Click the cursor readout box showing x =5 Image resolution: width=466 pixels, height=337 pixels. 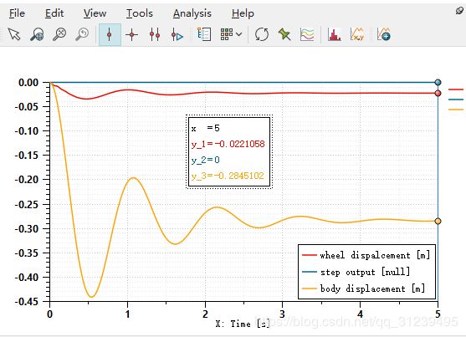229,152
